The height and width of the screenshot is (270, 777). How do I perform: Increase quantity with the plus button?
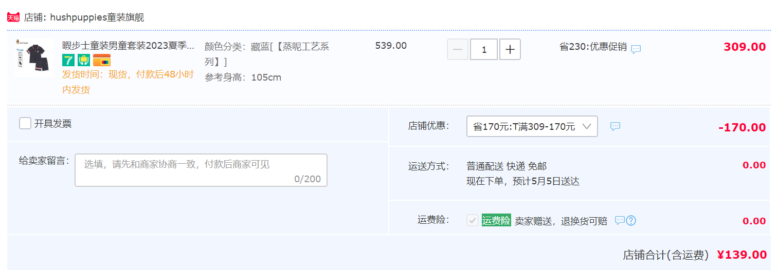click(x=510, y=49)
